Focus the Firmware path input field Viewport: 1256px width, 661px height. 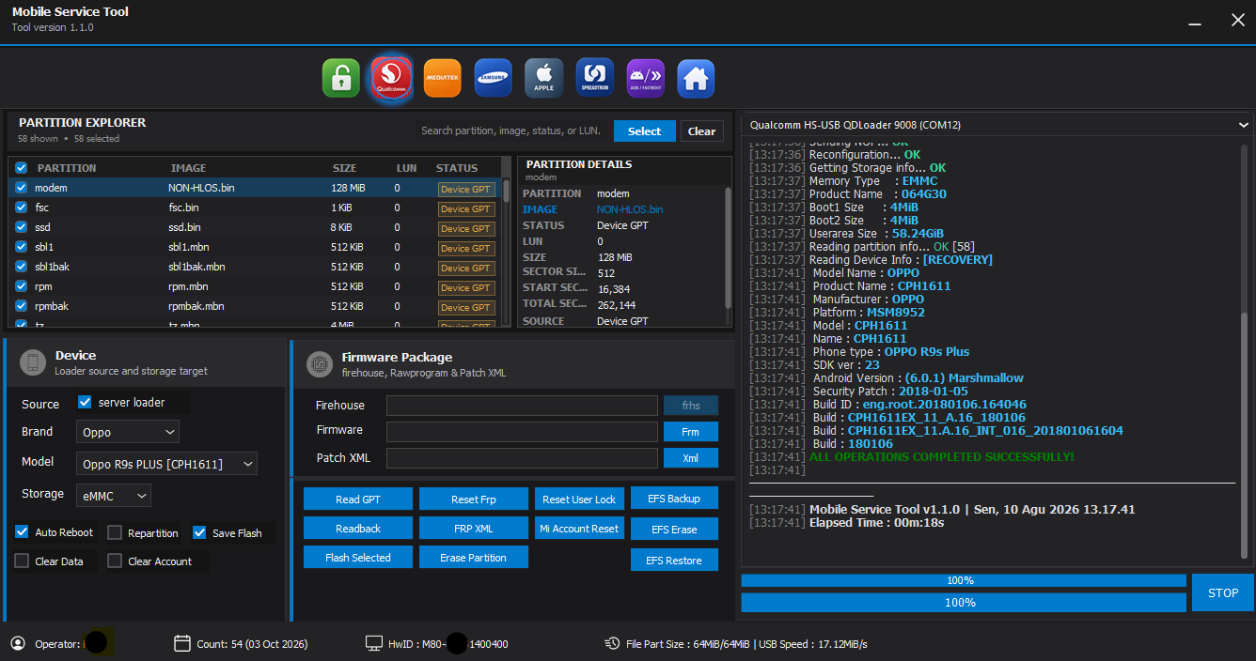pyautogui.click(x=522, y=432)
